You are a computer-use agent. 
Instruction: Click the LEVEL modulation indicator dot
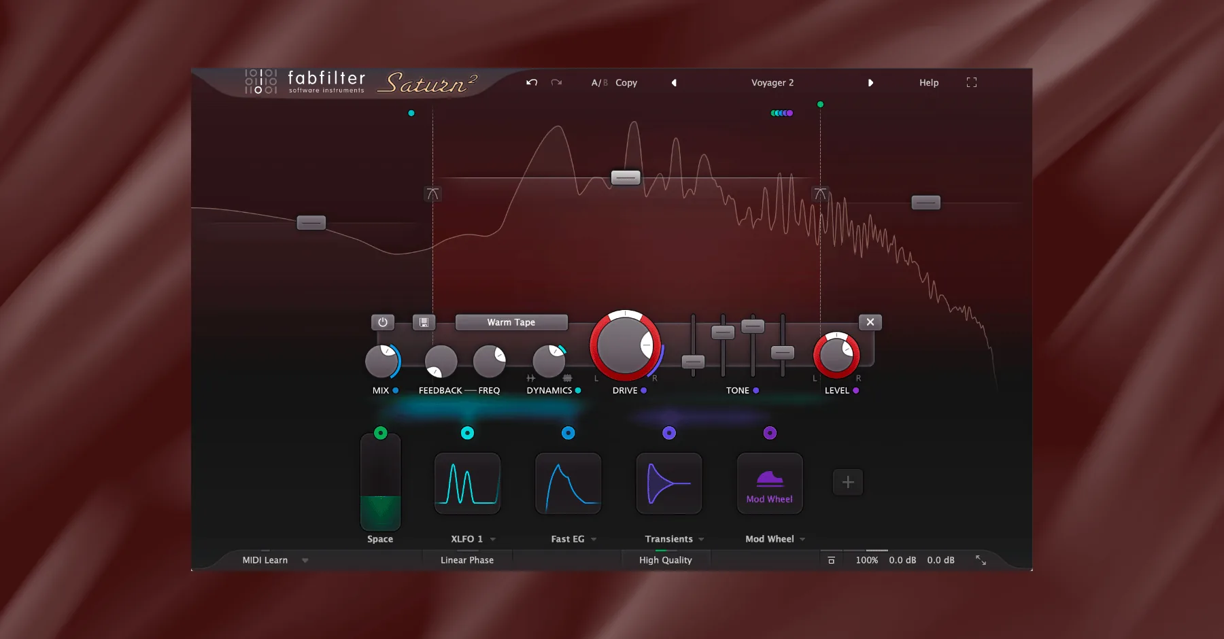855,390
